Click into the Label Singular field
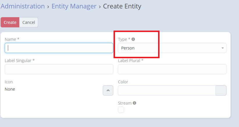The height and width of the screenshot is (127, 239). tap(59, 69)
